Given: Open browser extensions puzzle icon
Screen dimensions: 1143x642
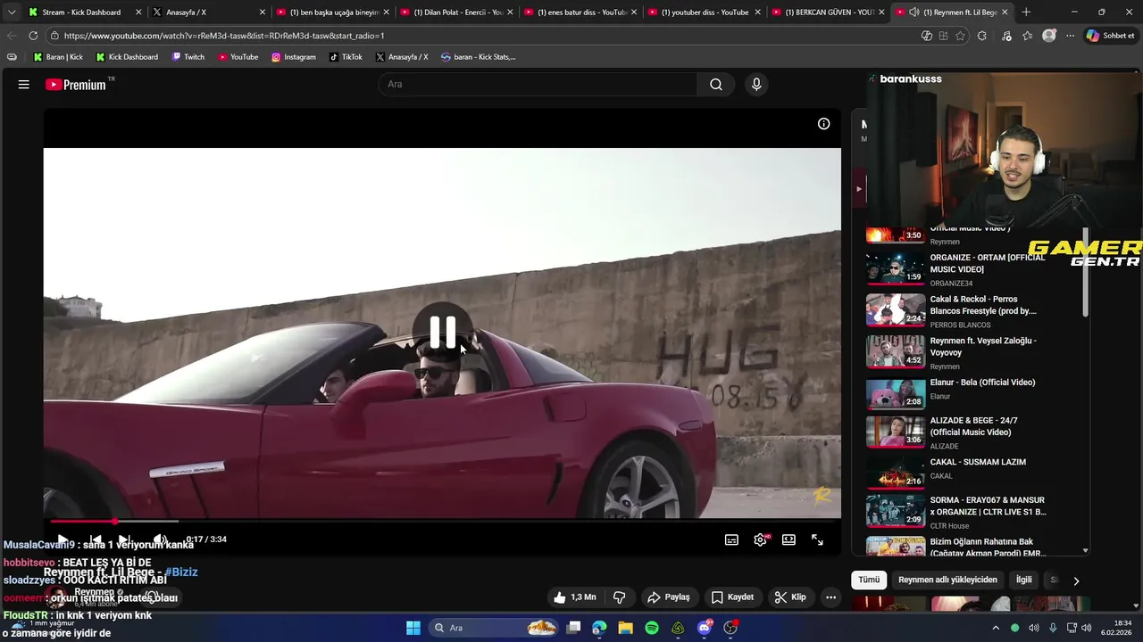Looking at the screenshot, I should coord(982,36).
